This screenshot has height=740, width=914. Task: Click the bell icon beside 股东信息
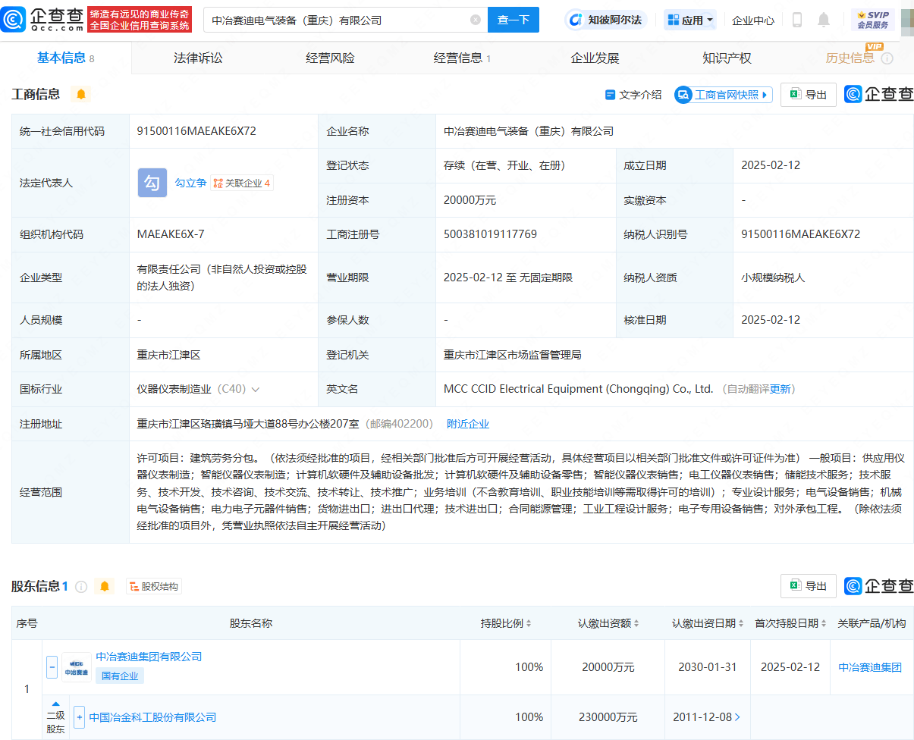(x=105, y=586)
